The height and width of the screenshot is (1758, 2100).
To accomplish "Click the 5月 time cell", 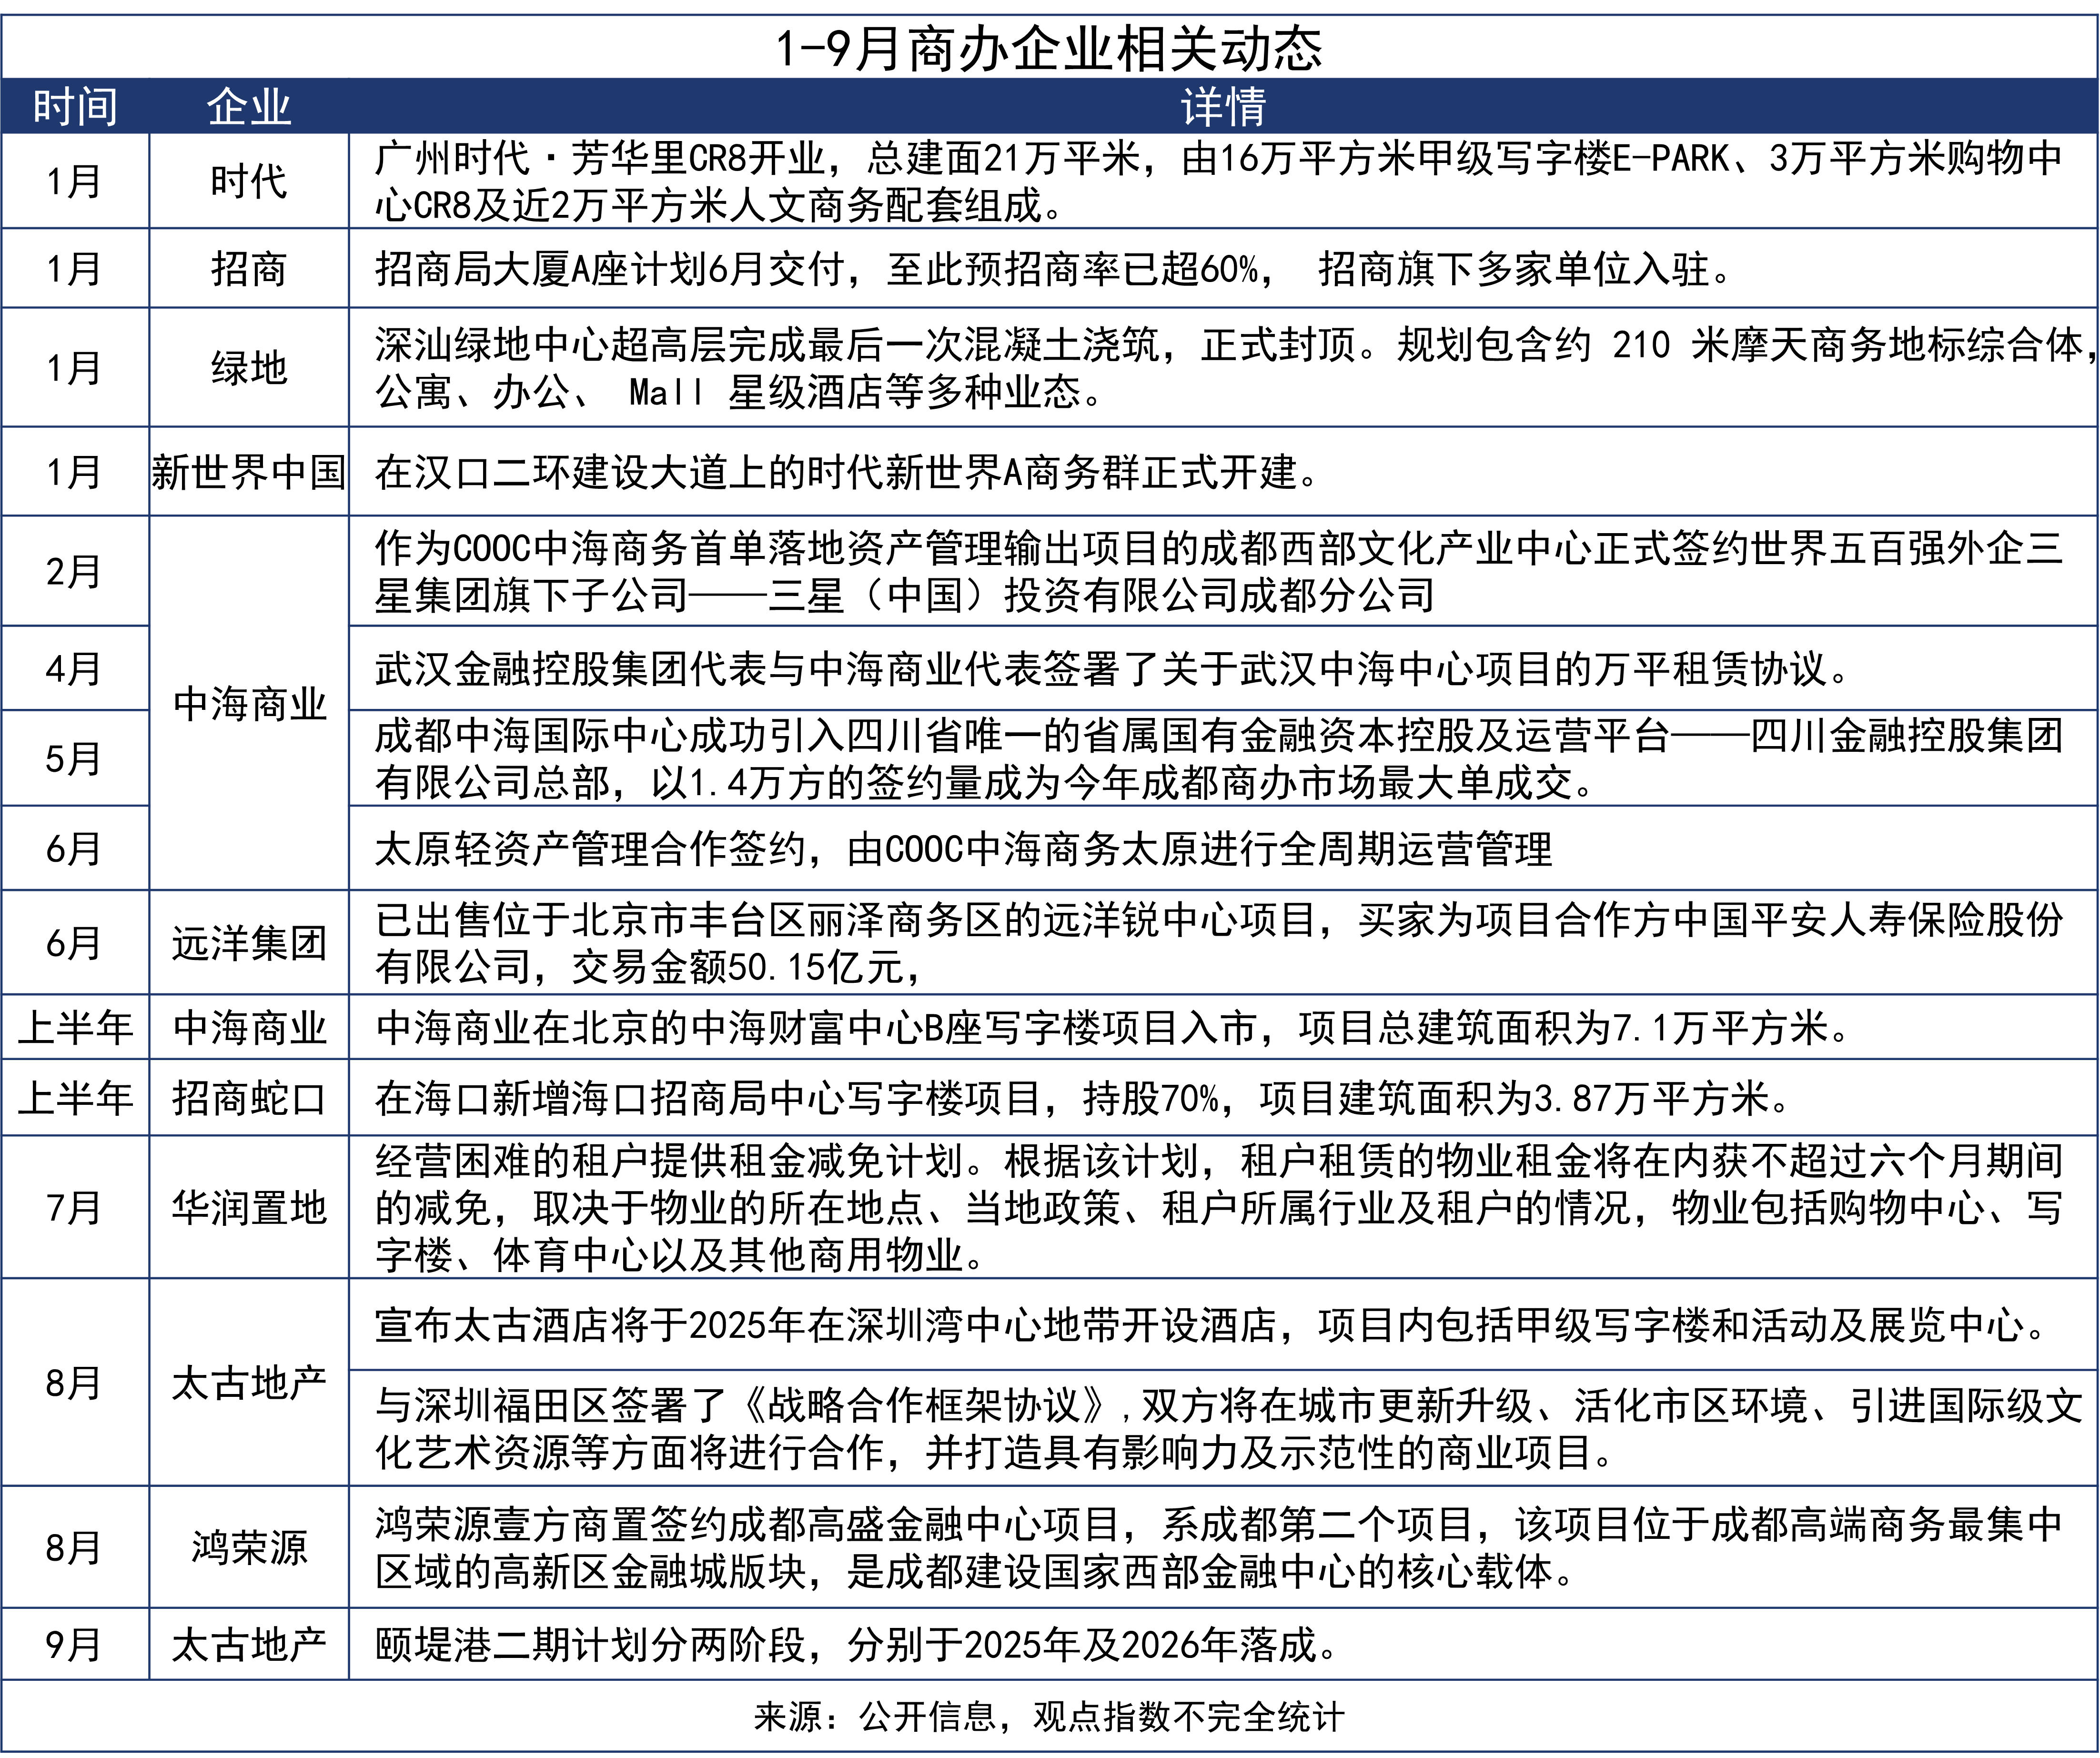I will point(75,758).
